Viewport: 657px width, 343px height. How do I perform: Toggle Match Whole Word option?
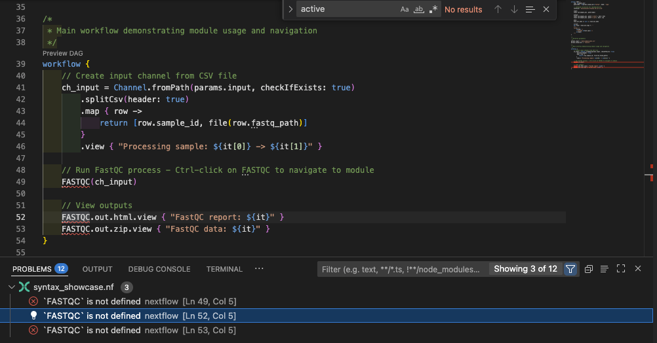click(418, 9)
